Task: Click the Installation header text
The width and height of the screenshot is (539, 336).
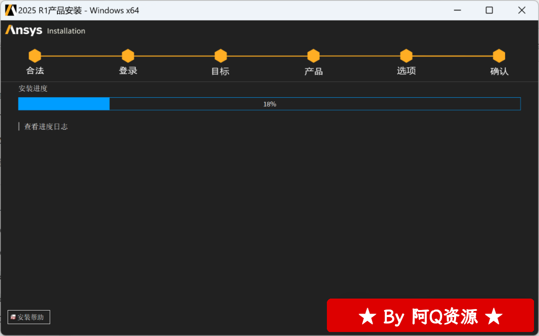Action: 66,31
